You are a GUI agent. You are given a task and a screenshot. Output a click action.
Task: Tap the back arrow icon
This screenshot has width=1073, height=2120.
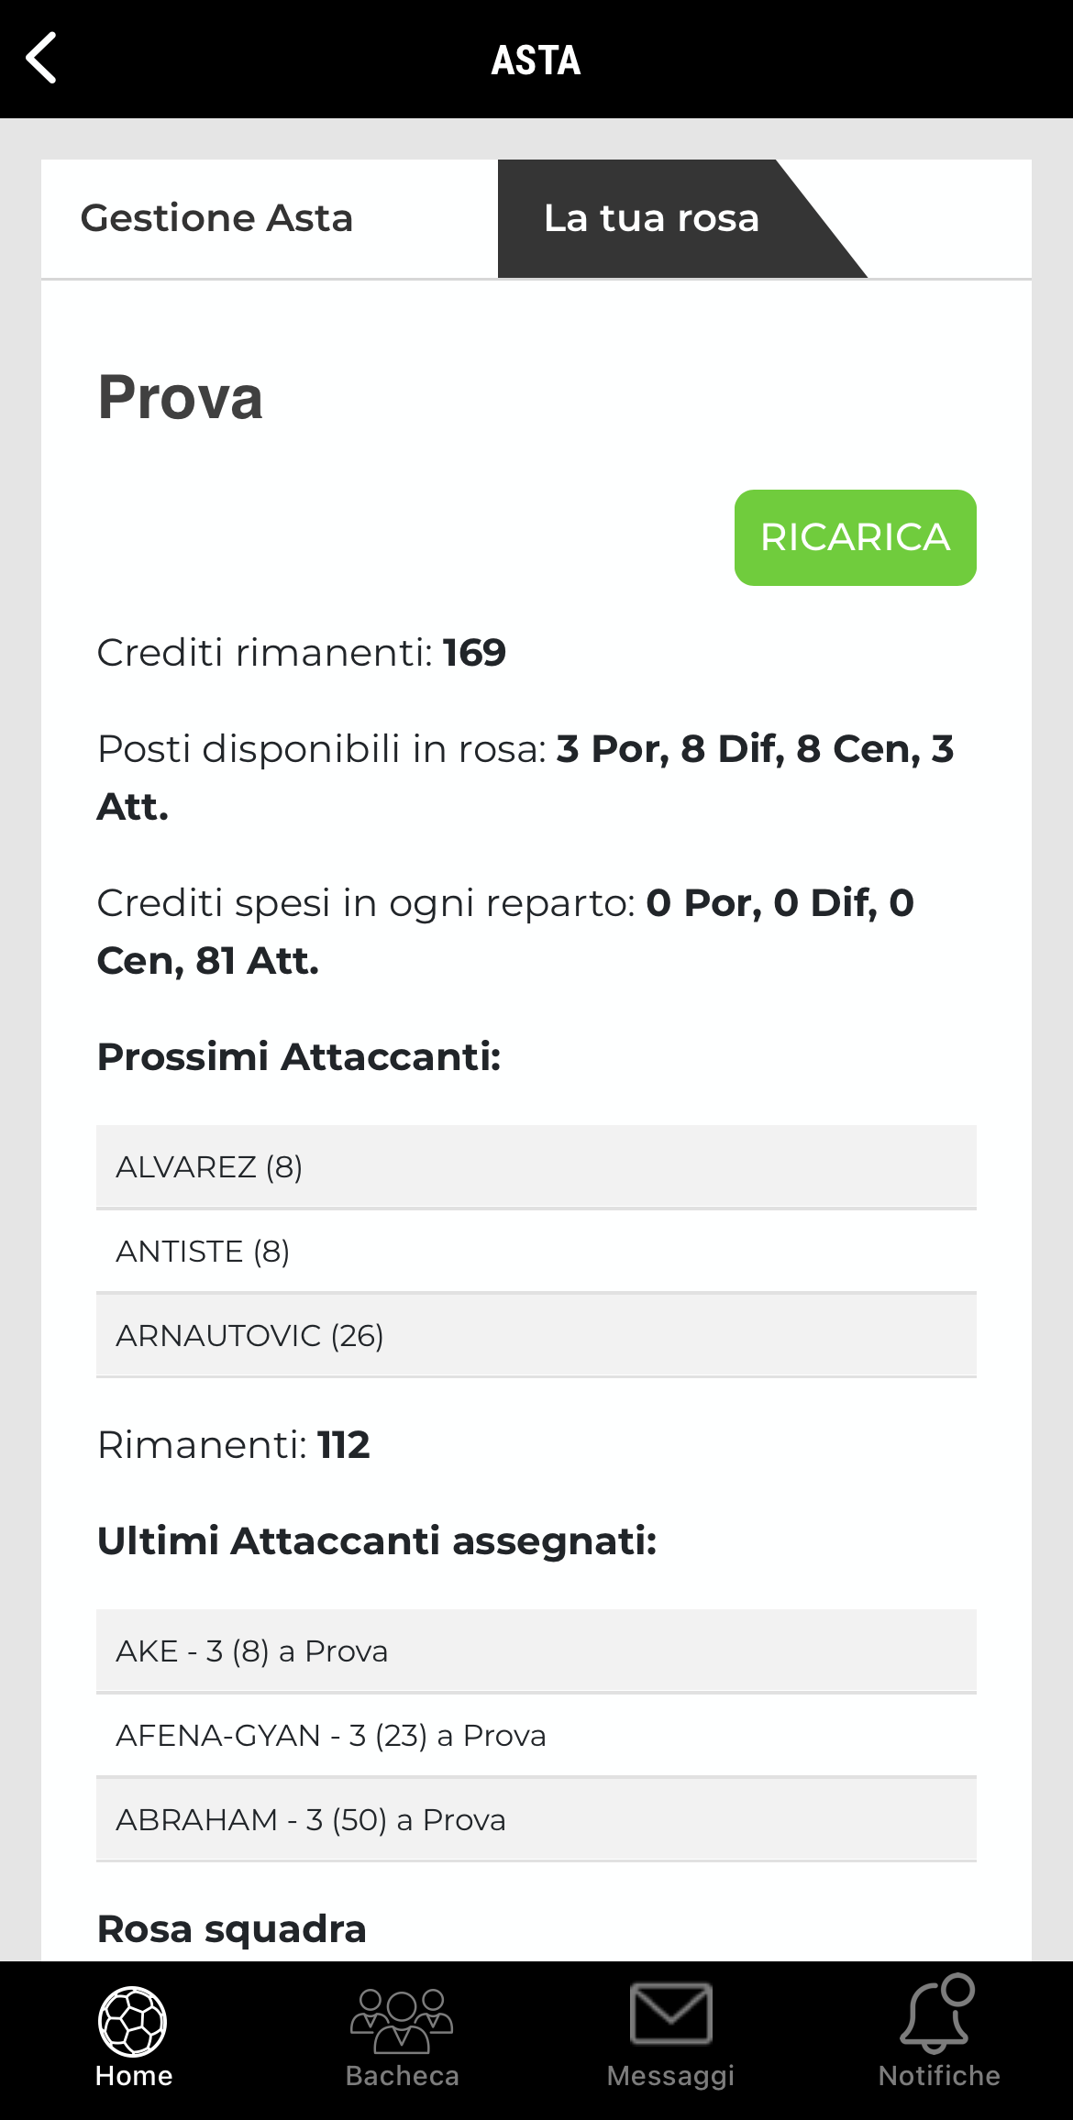click(42, 59)
